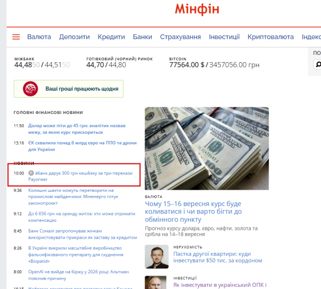
Task: Click the Мінфін logo
Action: 197,9
